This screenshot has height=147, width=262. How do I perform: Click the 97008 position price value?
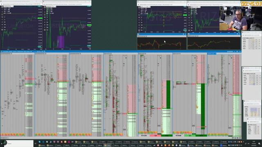[178, 136]
